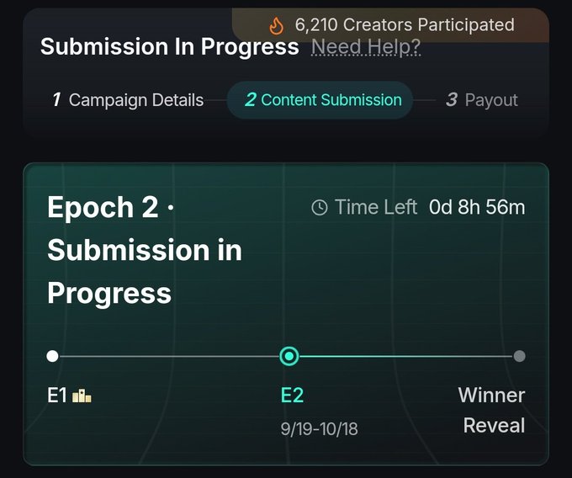
Task: Select the Content Submission step
Action: tap(320, 100)
